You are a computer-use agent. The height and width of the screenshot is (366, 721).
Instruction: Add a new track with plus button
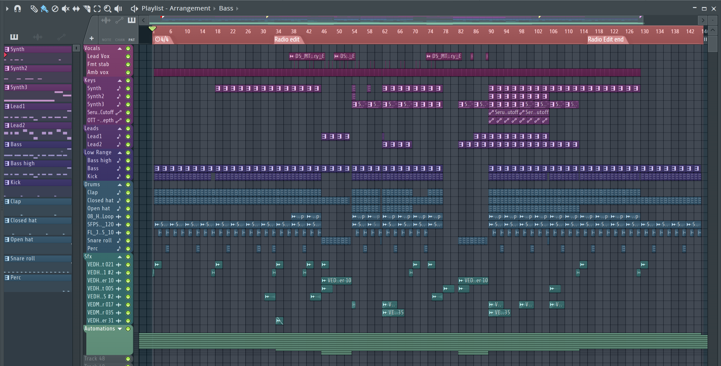tap(92, 38)
